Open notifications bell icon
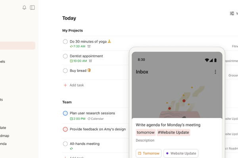Viewport: 238px width, 158px height. [24, 8]
